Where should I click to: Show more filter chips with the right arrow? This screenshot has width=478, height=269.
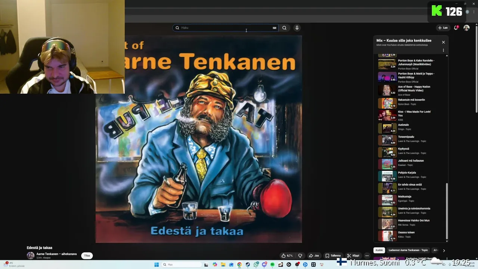click(x=444, y=250)
